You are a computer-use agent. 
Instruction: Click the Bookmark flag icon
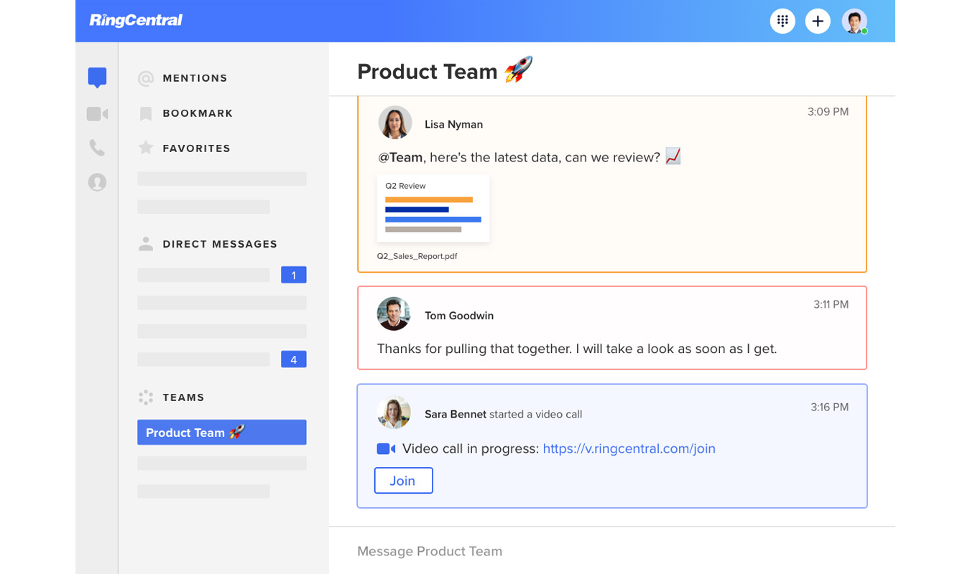(x=146, y=113)
